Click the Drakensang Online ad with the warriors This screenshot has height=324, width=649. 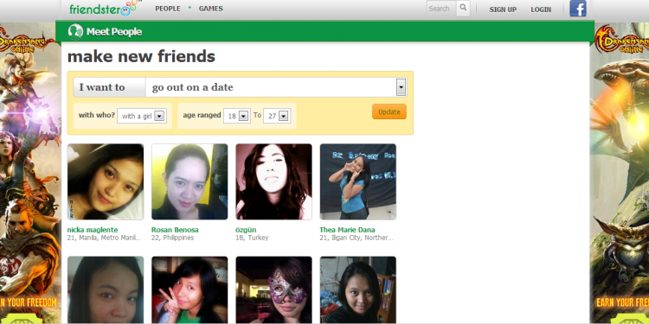[29, 174]
